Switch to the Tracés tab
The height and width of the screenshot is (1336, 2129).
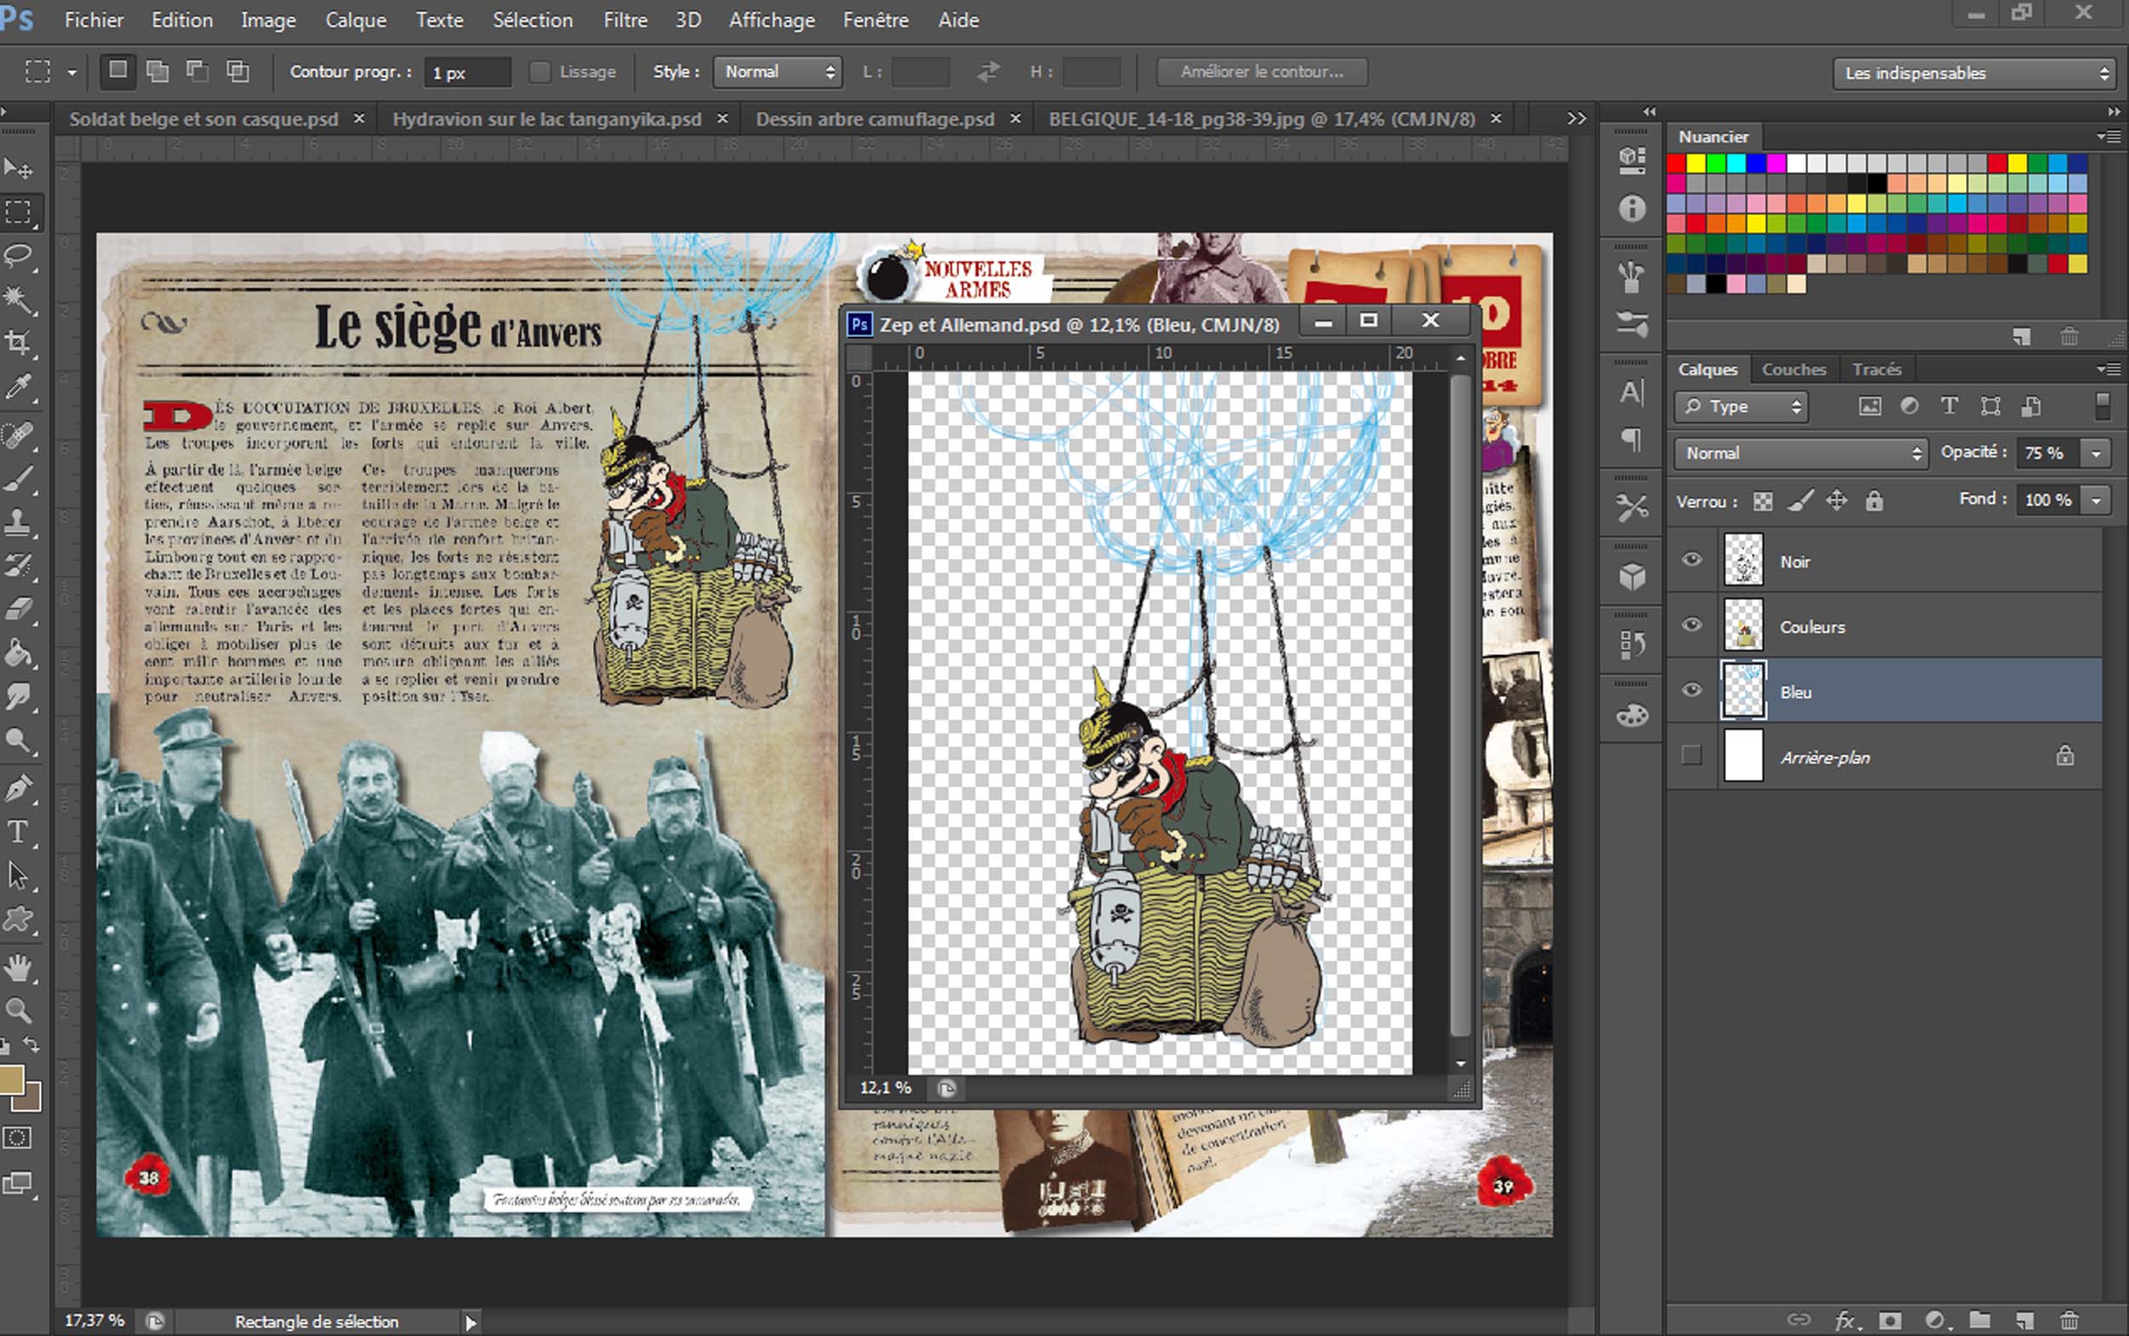(1876, 369)
